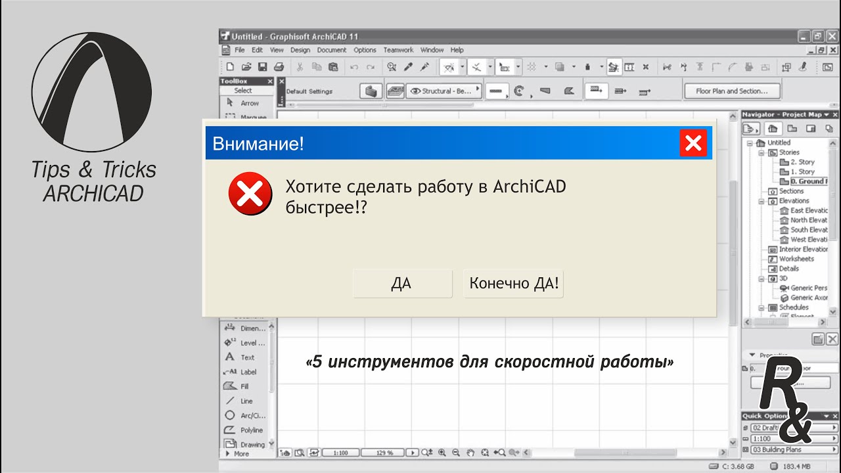841x473 pixels.
Task: Select Worksheets in Navigator tree
Action: tap(790, 259)
